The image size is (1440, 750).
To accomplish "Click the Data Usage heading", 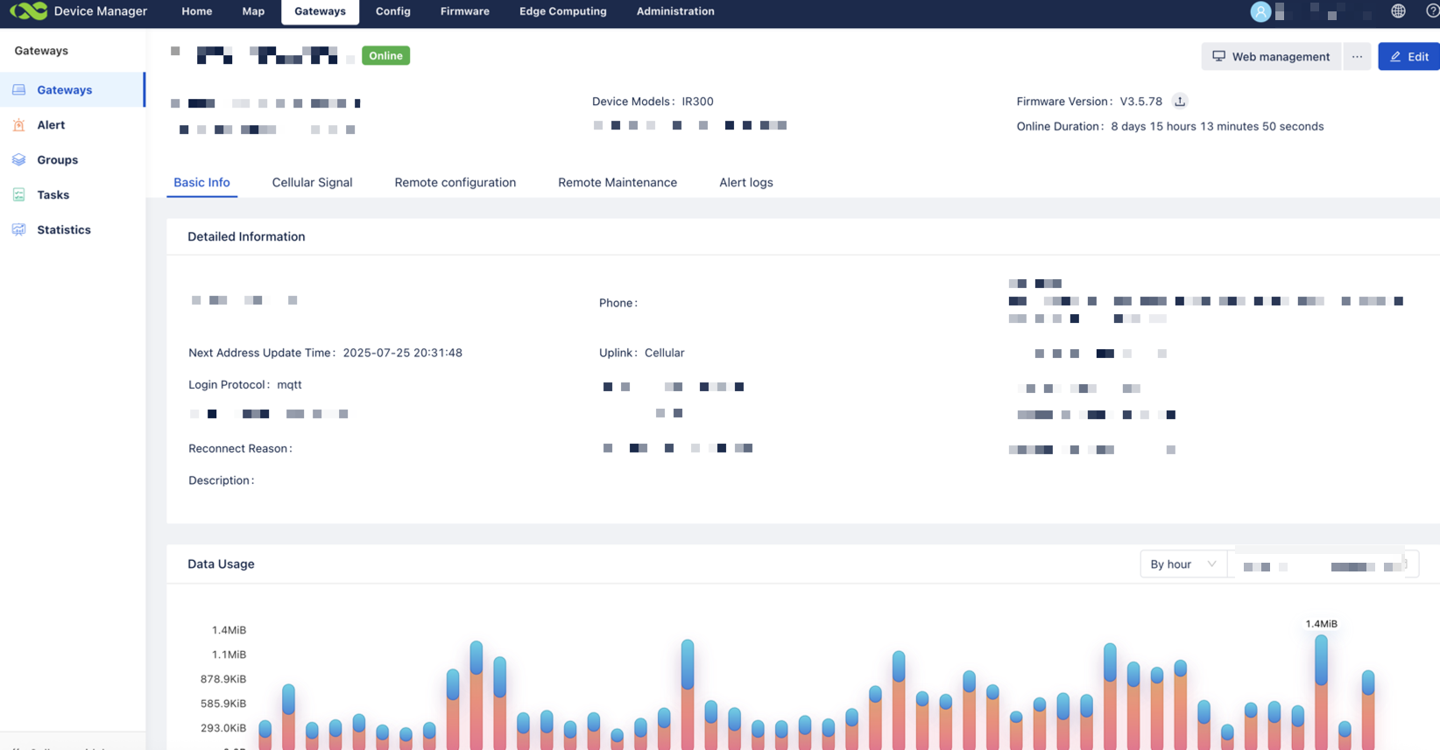I will pyautogui.click(x=221, y=564).
